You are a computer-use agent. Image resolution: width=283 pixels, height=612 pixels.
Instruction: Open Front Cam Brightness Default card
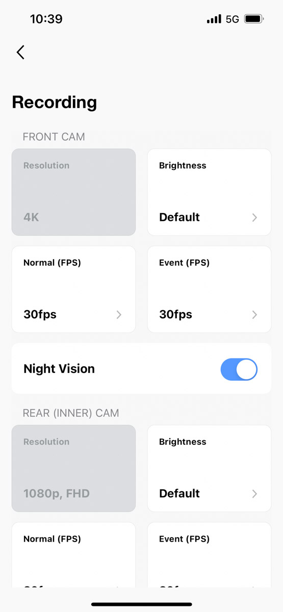(x=209, y=192)
